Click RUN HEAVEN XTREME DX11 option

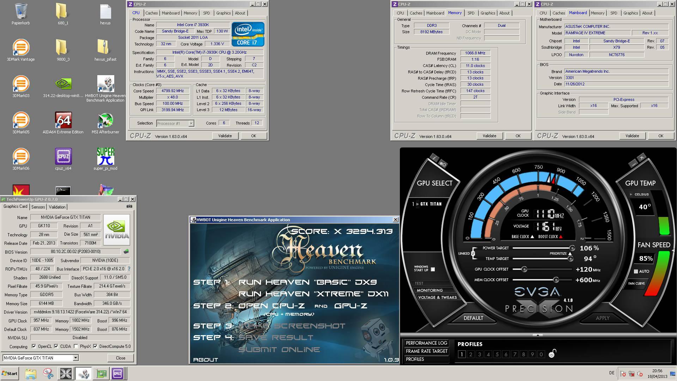[313, 294]
